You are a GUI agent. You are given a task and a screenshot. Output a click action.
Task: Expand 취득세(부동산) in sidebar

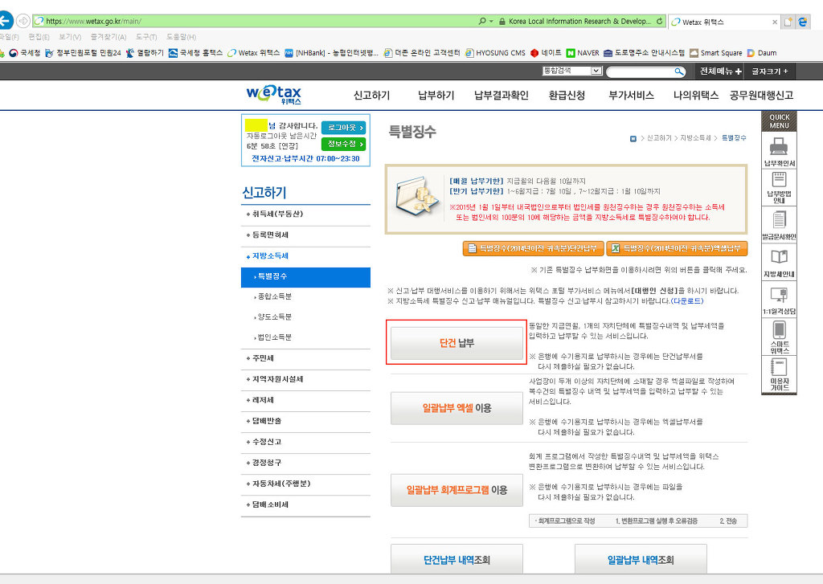tap(275, 214)
